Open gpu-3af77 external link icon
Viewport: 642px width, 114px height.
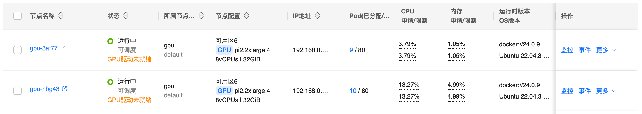point(63,48)
